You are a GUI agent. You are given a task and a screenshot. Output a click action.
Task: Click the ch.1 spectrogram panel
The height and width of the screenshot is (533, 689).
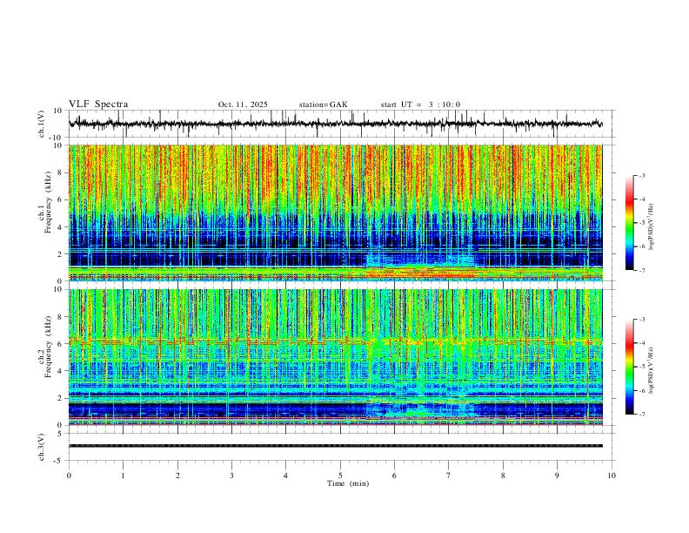click(335, 213)
